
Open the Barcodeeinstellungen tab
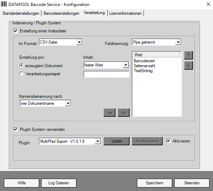62,13
